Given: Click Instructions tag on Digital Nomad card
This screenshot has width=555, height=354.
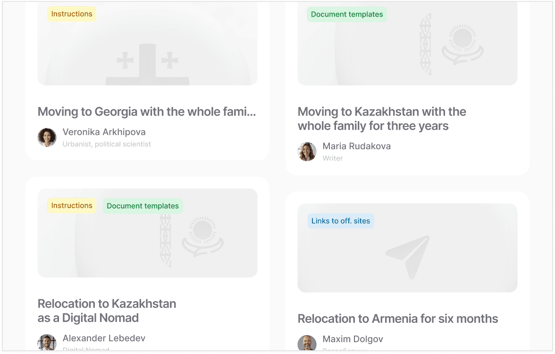Looking at the screenshot, I should click(x=72, y=206).
